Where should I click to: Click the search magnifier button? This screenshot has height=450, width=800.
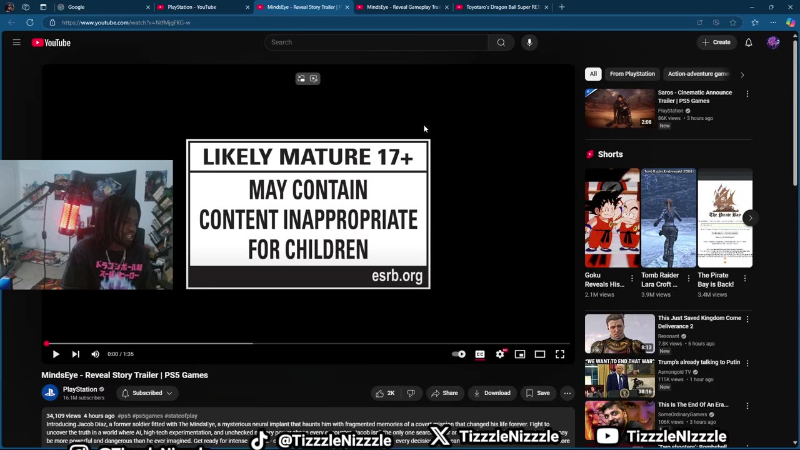click(501, 42)
